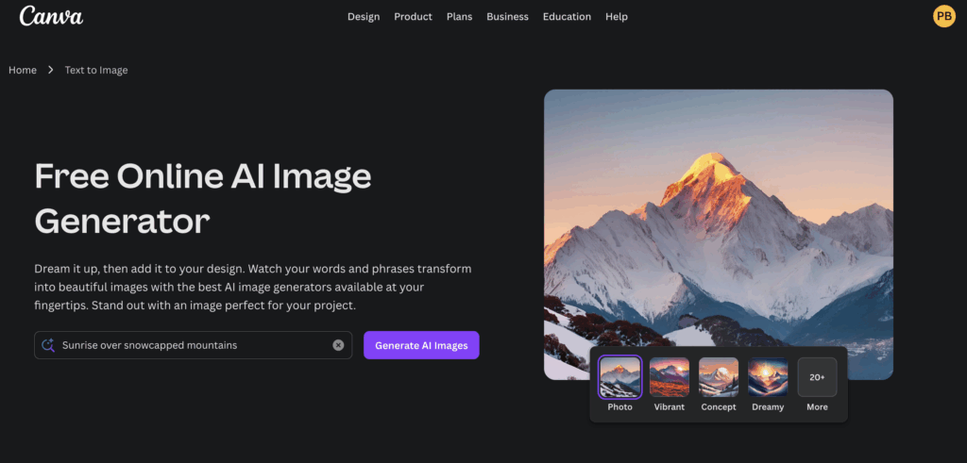
Task: Click the Generate AI Images button
Action: coord(421,345)
